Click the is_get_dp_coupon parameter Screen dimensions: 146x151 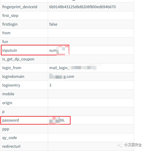[18, 59]
